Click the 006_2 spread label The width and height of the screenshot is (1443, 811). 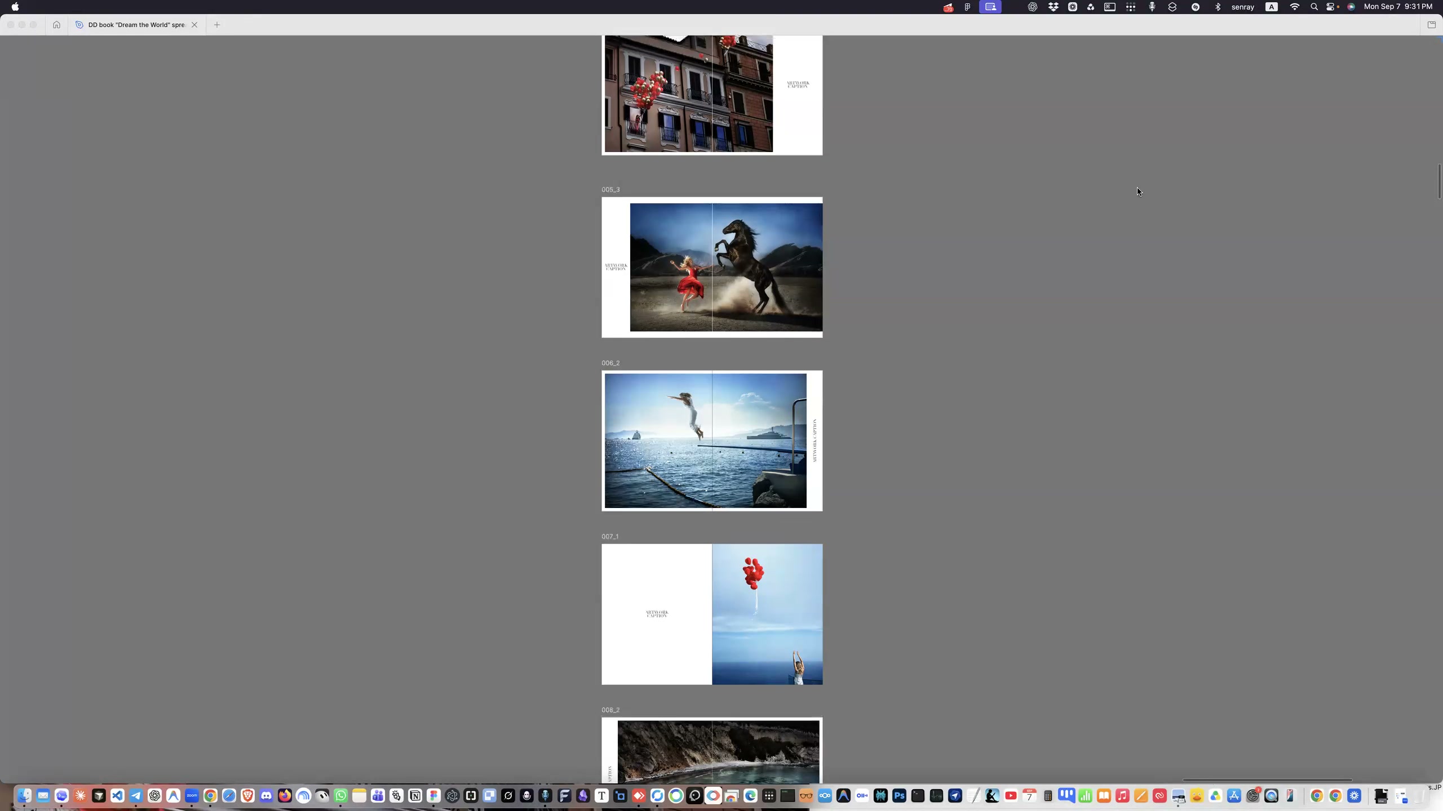610,363
